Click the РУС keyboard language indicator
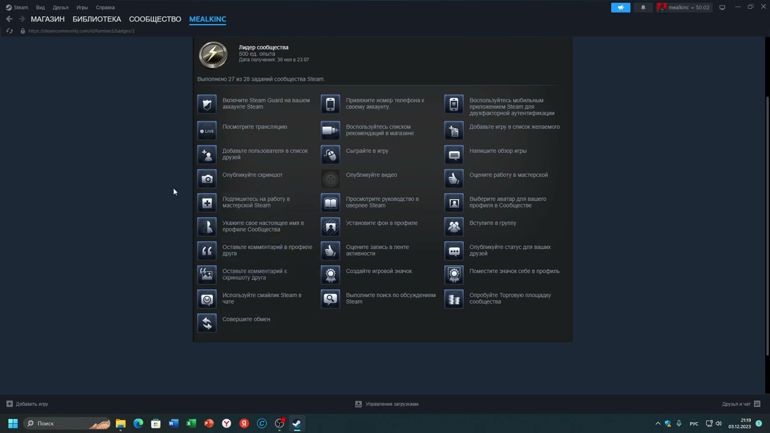 coord(694,424)
